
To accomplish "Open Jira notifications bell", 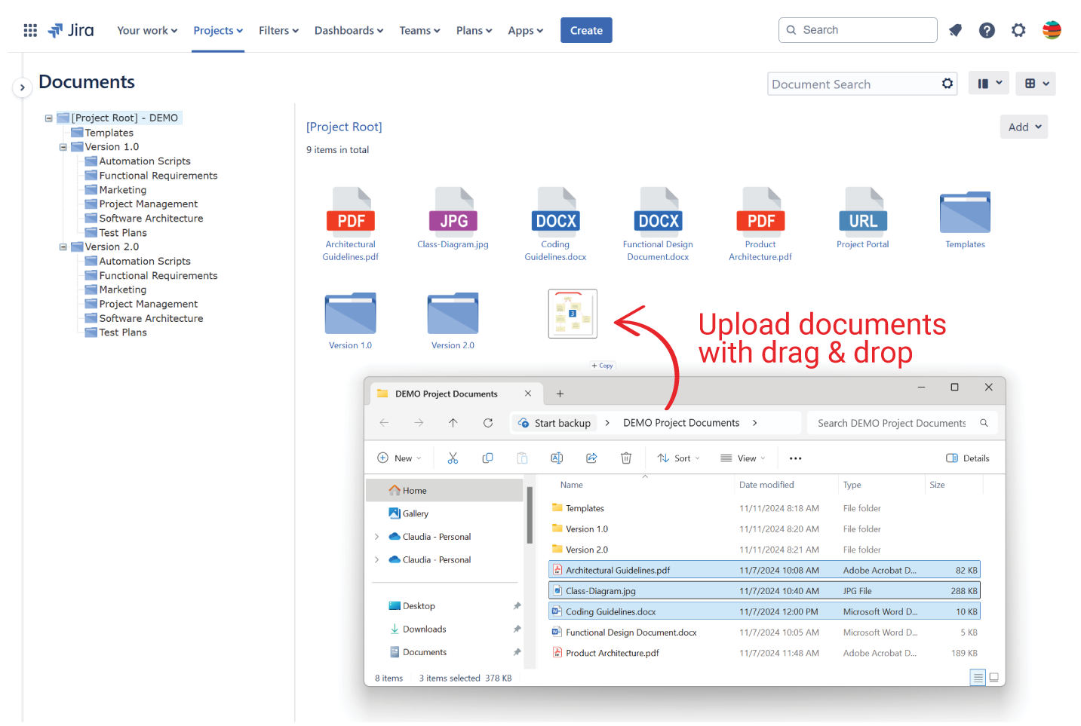I will 955,30.
